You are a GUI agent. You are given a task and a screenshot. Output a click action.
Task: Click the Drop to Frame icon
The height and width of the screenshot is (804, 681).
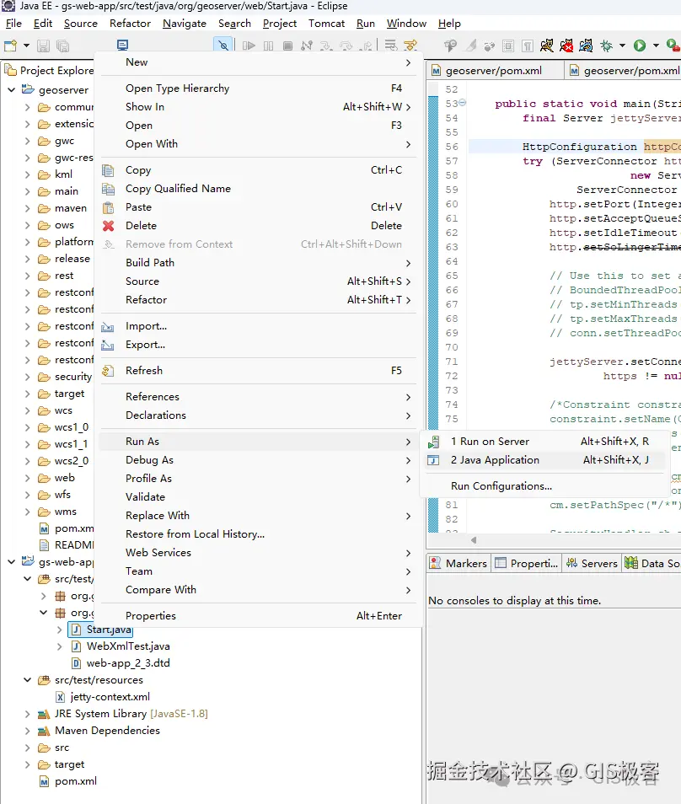[x=391, y=46]
